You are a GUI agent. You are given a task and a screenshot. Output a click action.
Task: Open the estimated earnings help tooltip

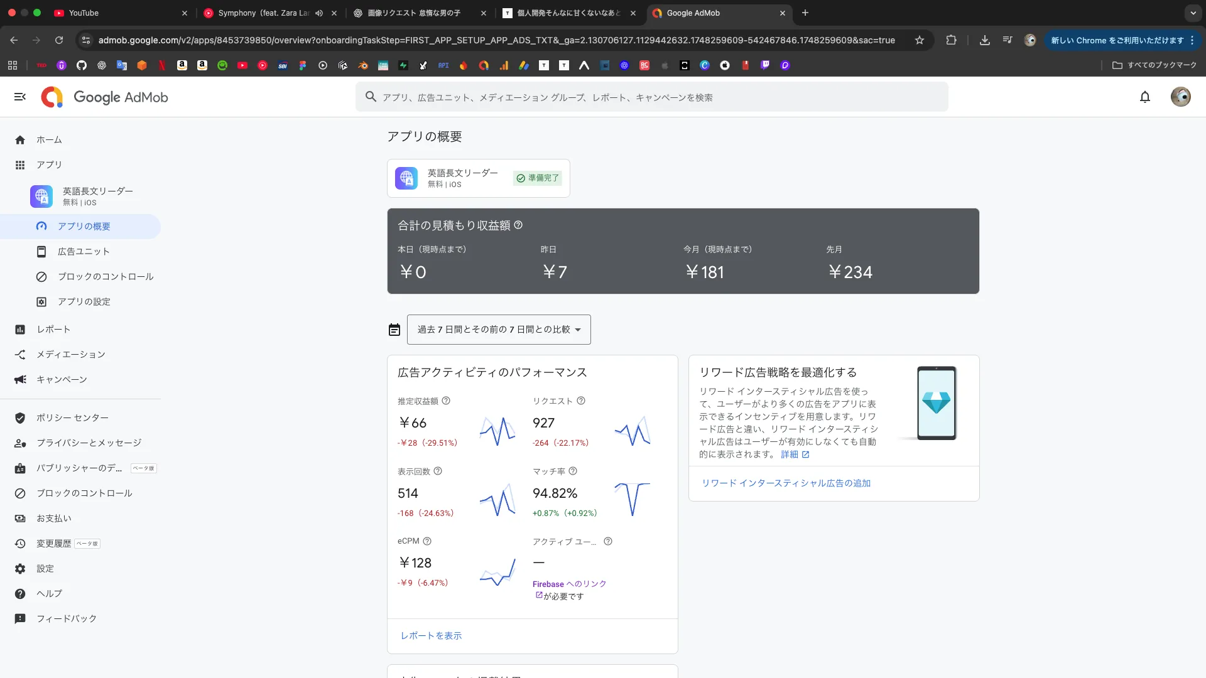(446, 401)
